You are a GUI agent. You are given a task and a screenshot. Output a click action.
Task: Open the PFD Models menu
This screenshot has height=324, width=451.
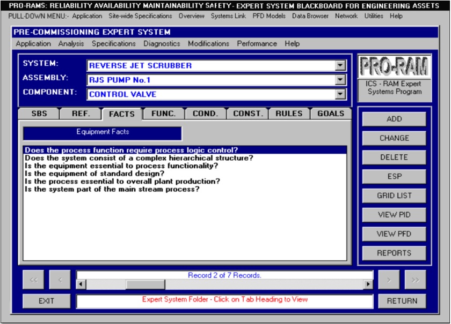(269, 16)
